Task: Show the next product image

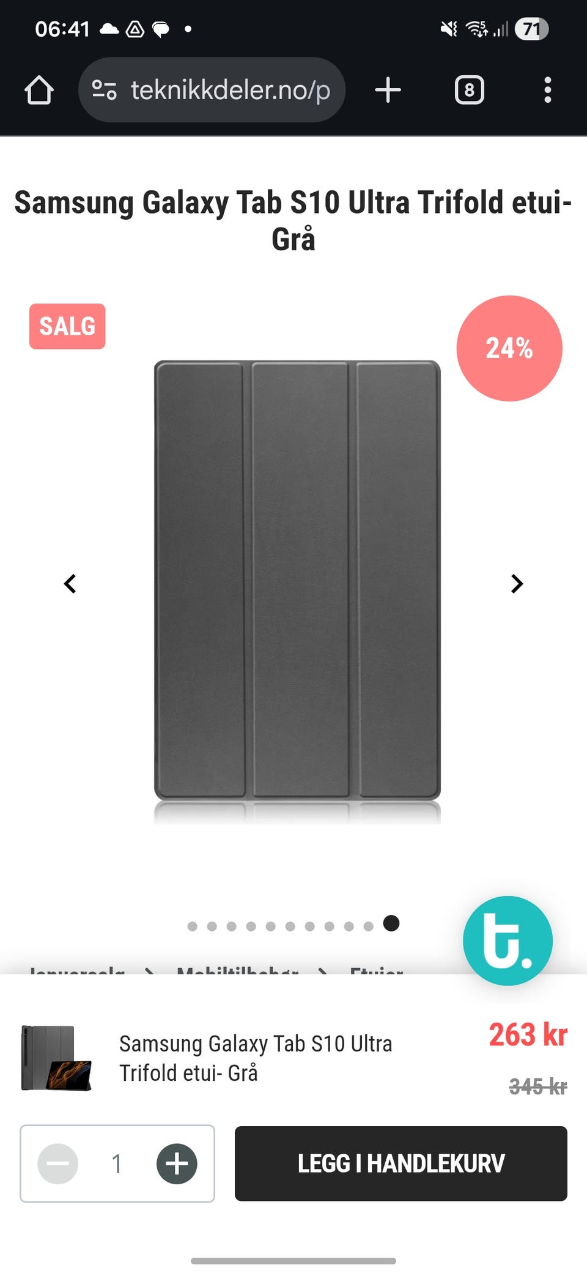Action: coord(517,584)
